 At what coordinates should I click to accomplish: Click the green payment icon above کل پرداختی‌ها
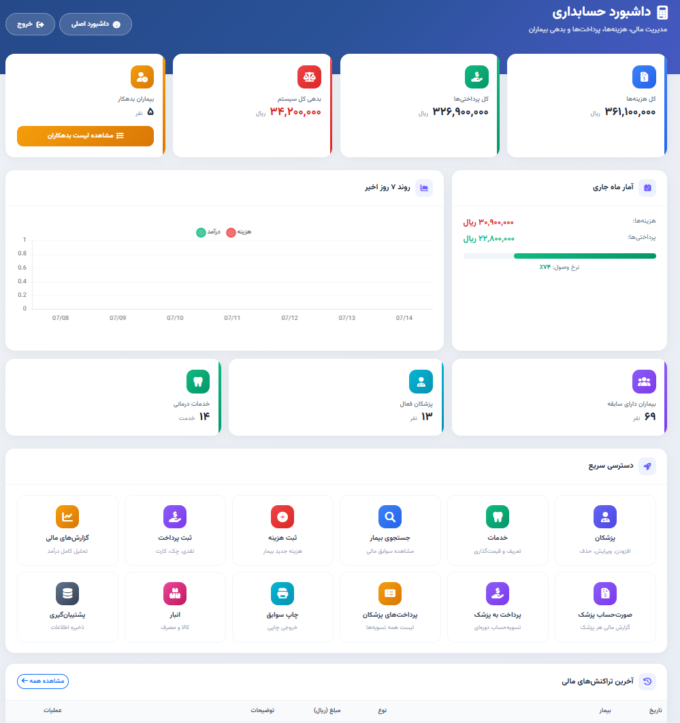click(x=476, y=77)
